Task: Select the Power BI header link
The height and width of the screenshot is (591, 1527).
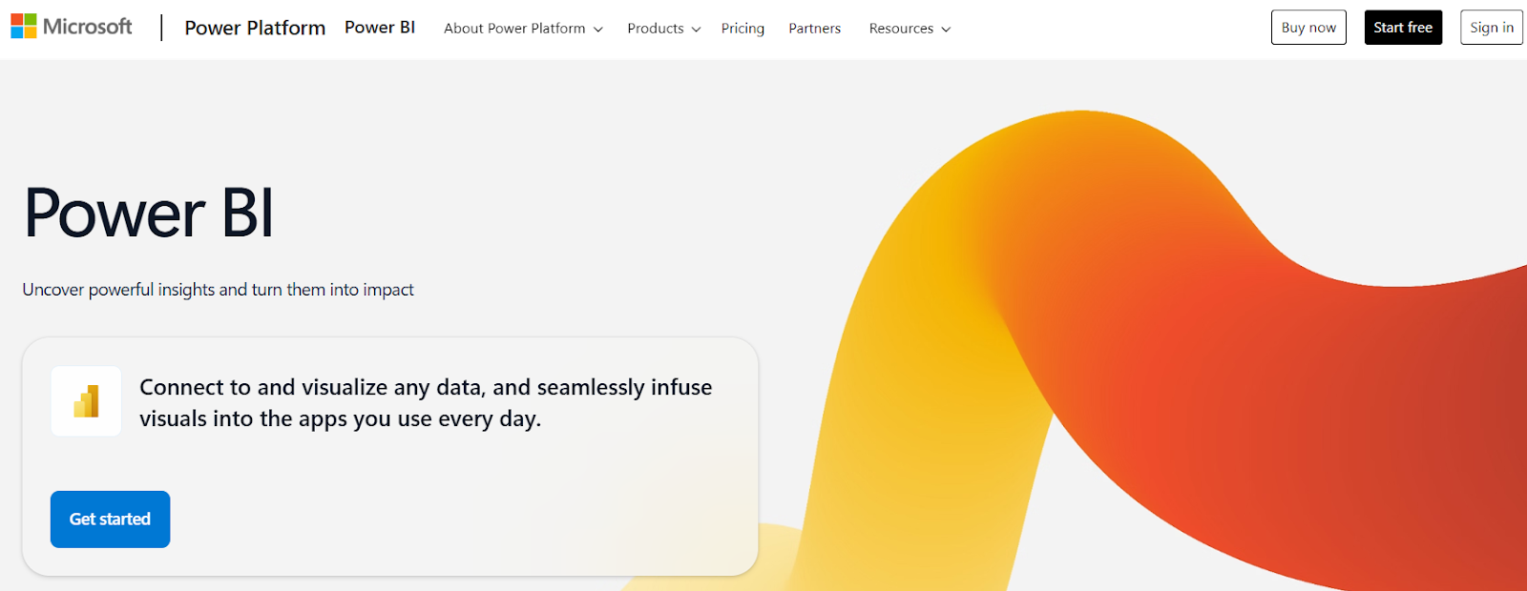Action: click(x=380, y=28)
